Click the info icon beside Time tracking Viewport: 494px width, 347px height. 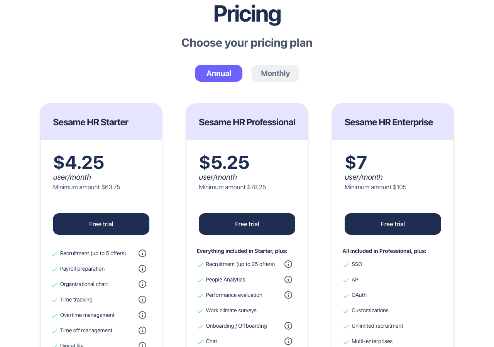point(142,300)
